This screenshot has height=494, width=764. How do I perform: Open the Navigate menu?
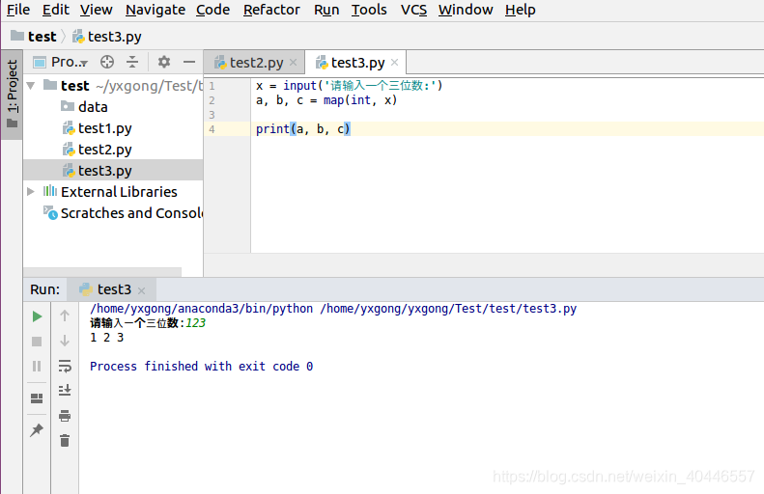pos(155,10)
